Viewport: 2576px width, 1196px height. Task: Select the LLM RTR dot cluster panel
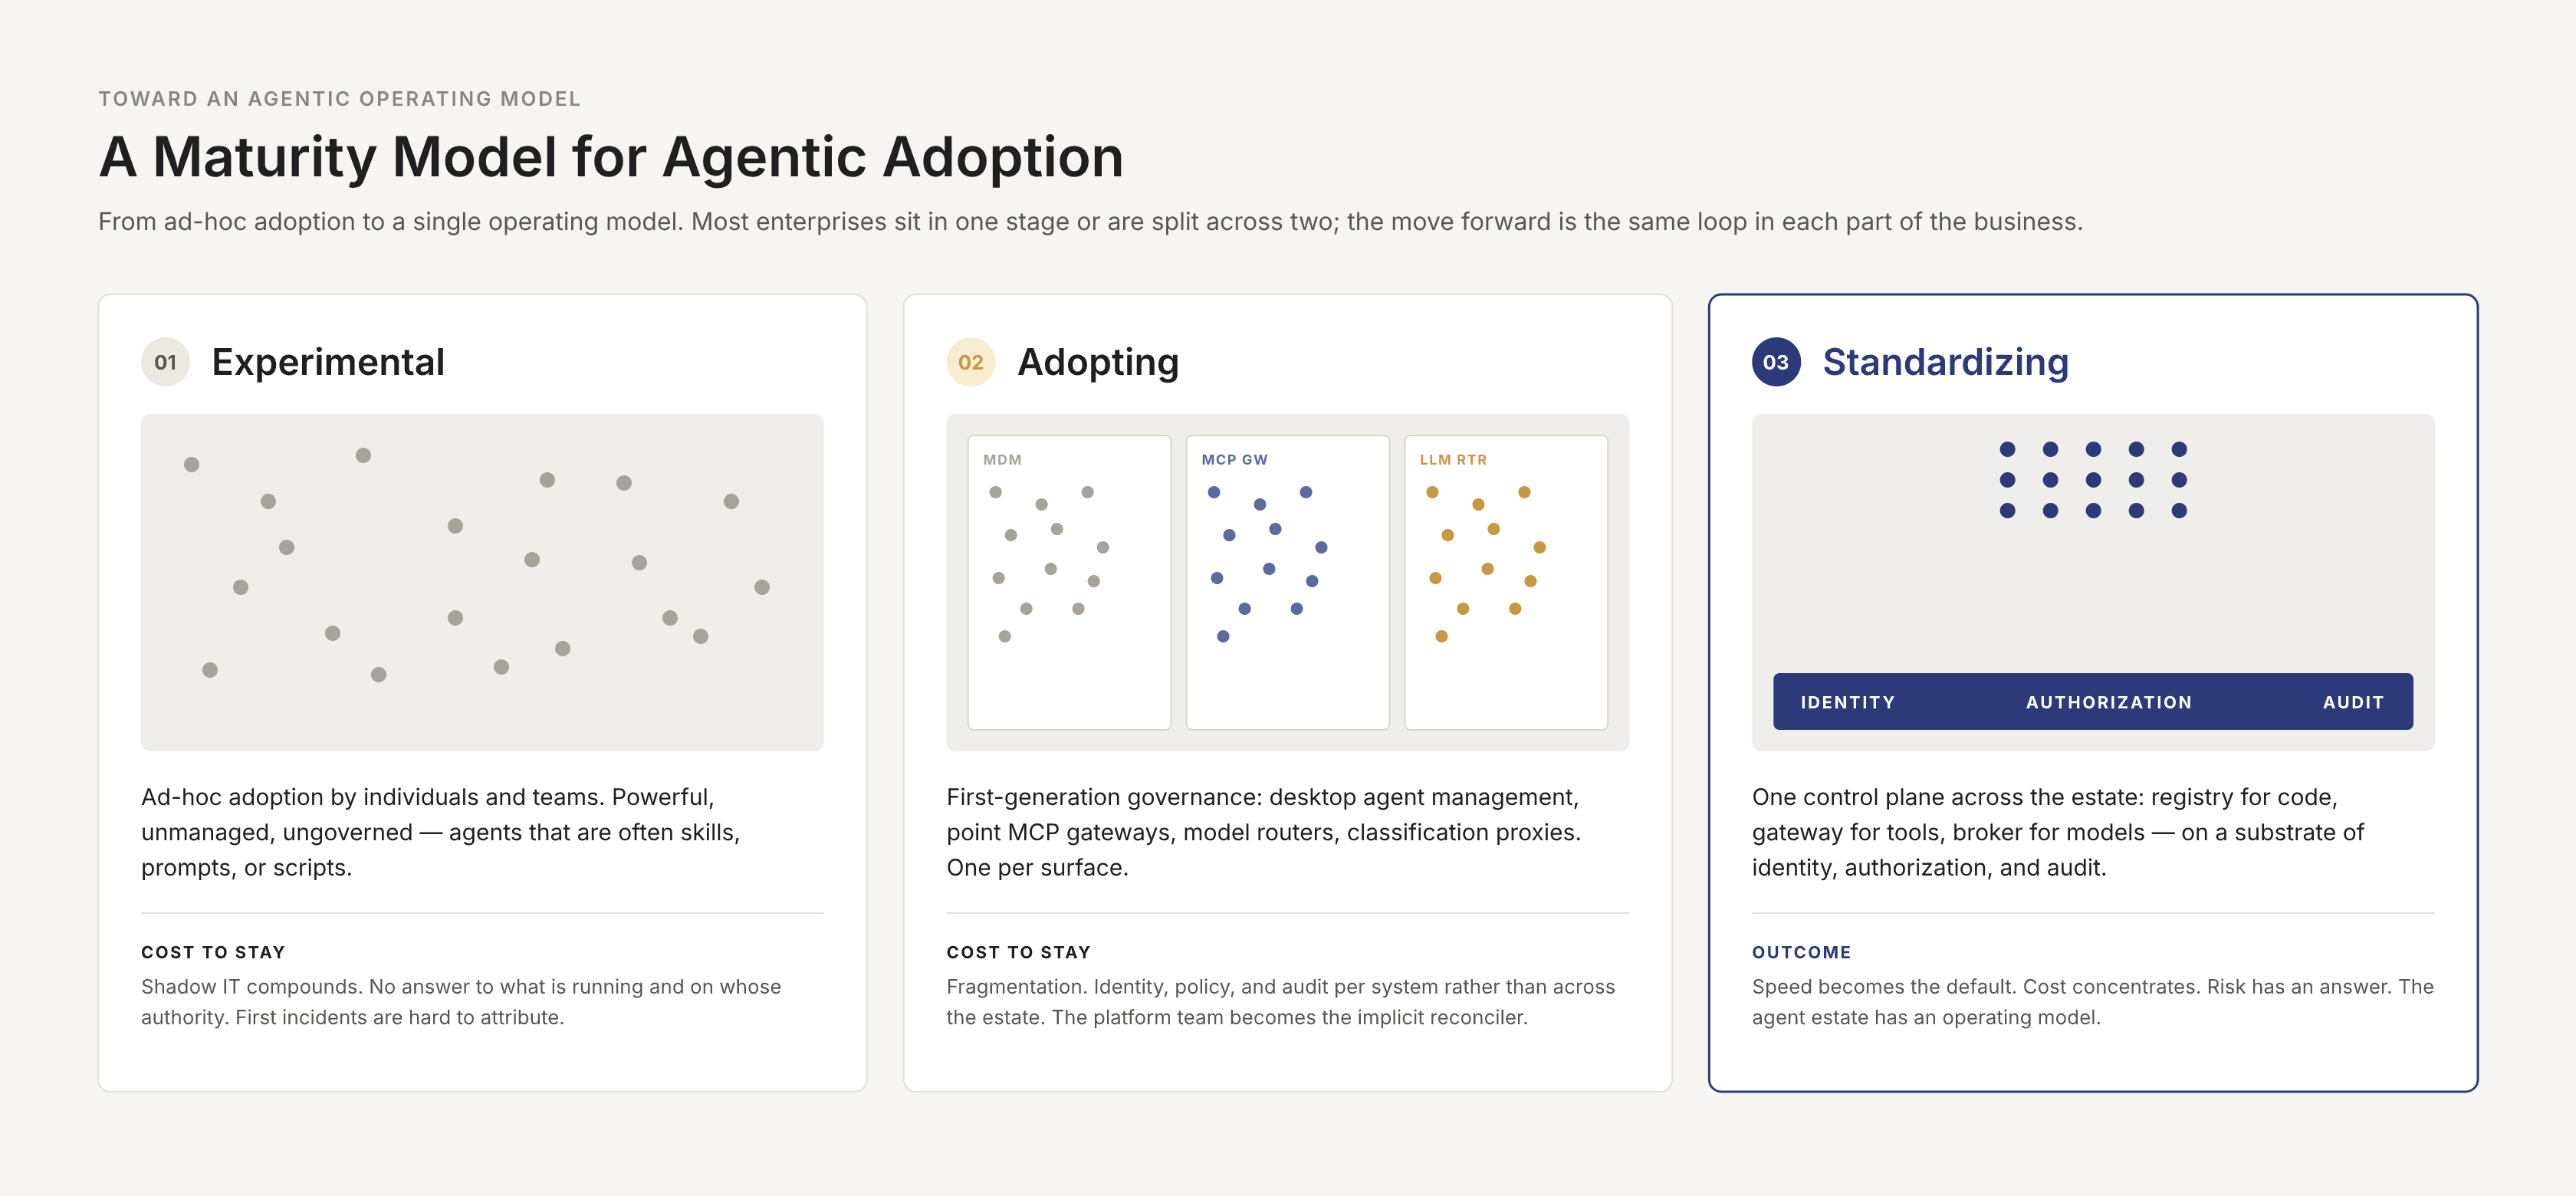tap(1506, 582)
